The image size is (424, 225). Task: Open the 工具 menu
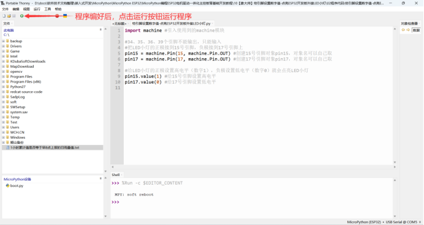coord(48,9)
